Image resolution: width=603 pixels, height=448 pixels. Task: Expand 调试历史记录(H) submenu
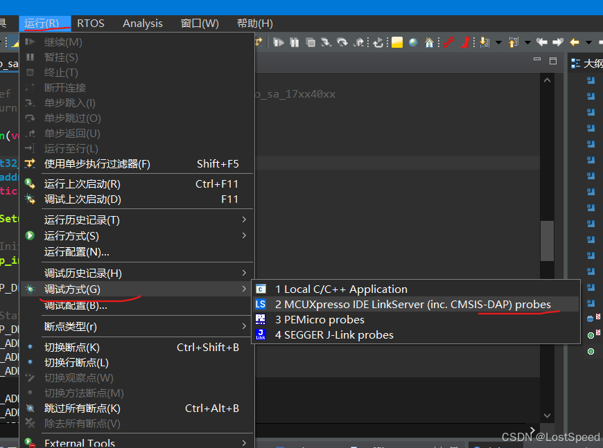point(244,273)
